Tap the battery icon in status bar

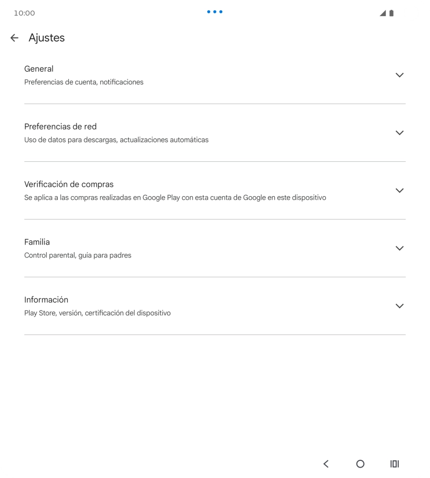(391, 13)
